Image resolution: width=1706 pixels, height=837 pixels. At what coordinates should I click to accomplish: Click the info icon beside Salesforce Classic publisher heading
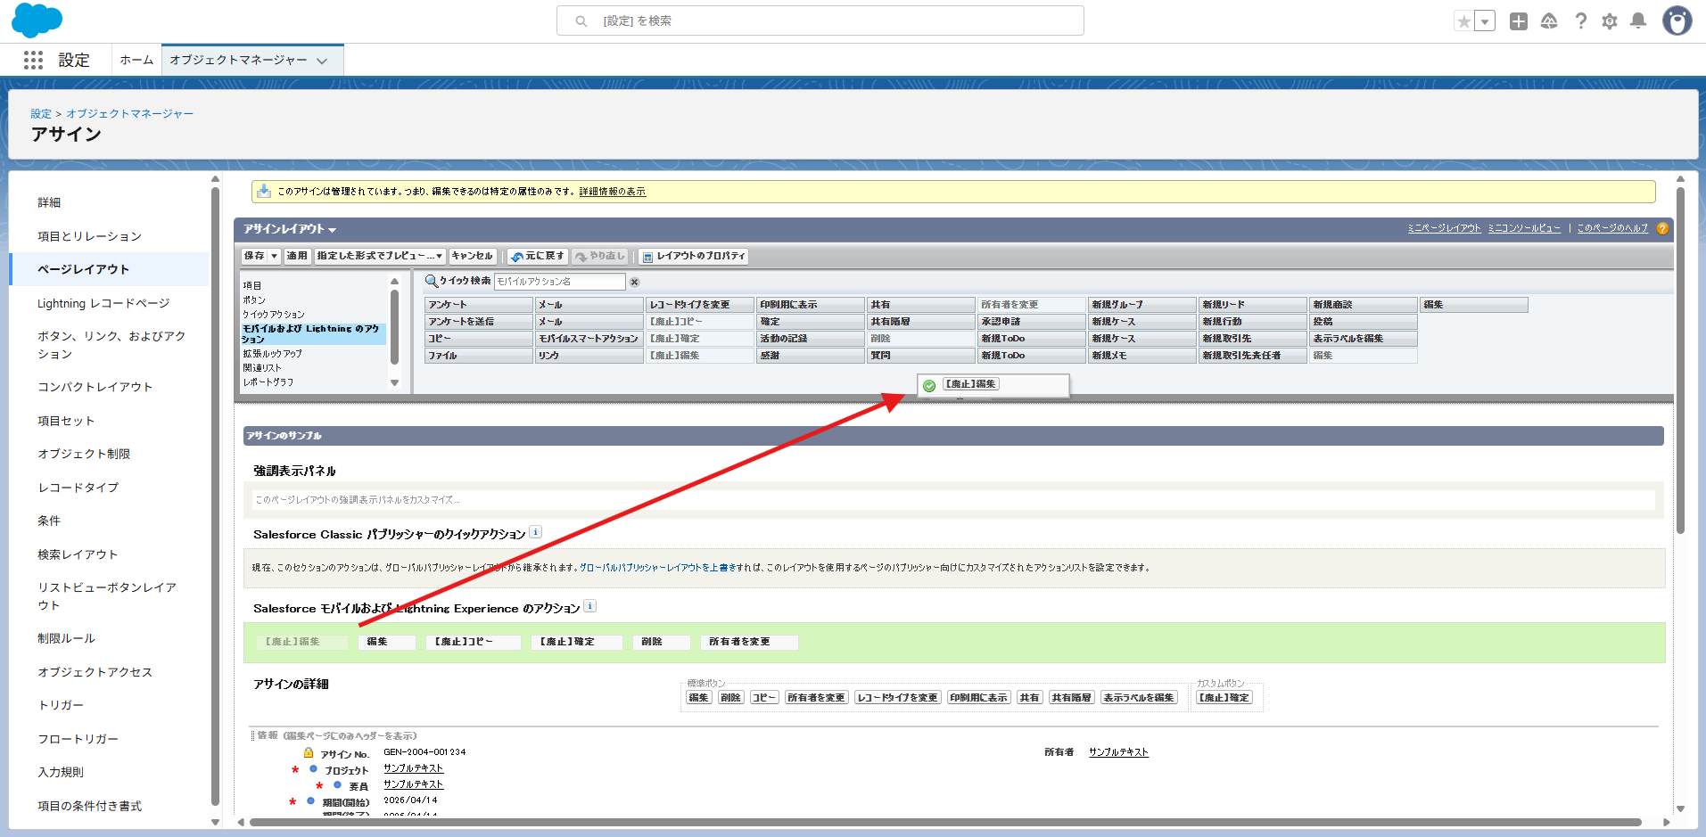point(535,532)
